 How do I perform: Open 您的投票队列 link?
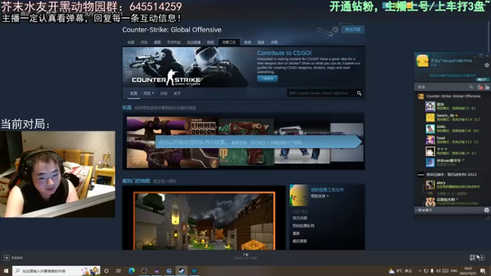303,226
